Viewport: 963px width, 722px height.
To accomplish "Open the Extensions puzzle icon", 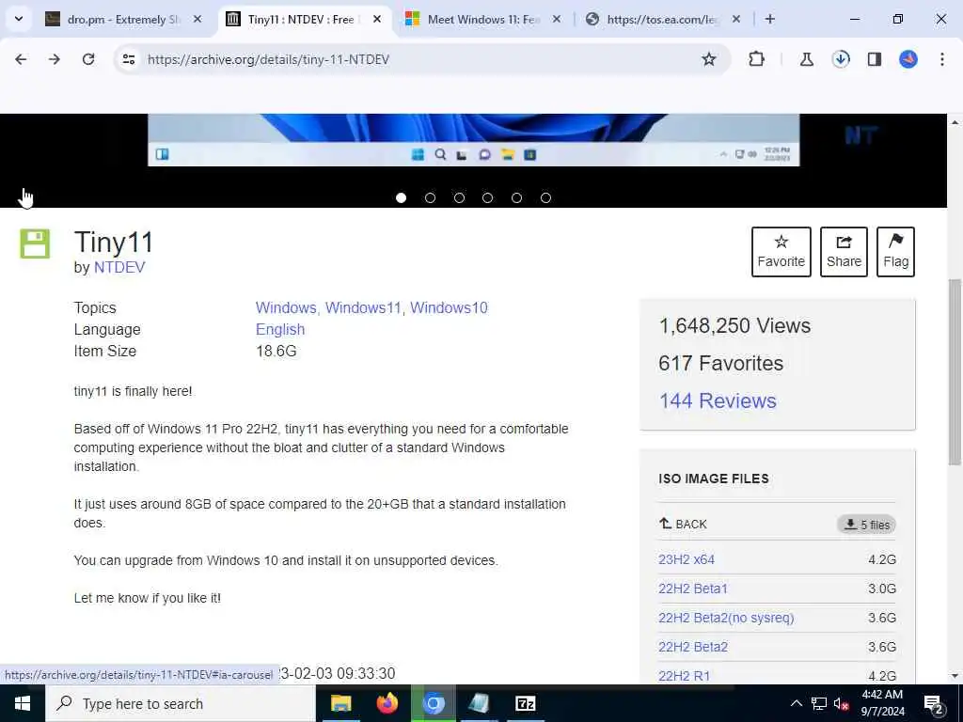I will (x=757, y=59).
